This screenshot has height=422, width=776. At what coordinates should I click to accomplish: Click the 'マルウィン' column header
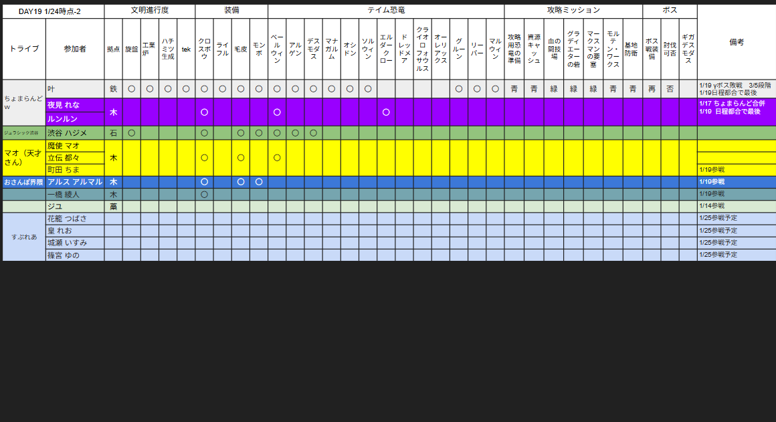(496, 49)
